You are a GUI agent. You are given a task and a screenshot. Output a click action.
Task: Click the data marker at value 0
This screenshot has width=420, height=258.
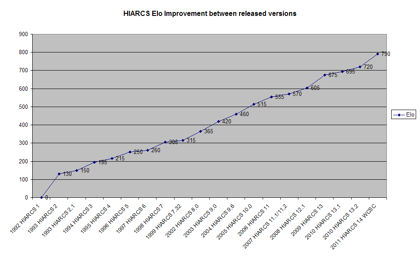click(x=41, y=197)
